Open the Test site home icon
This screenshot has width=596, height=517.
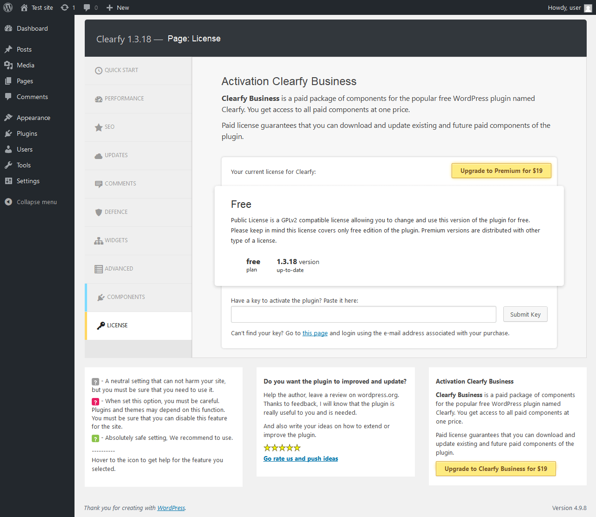[x=24, y=7]
